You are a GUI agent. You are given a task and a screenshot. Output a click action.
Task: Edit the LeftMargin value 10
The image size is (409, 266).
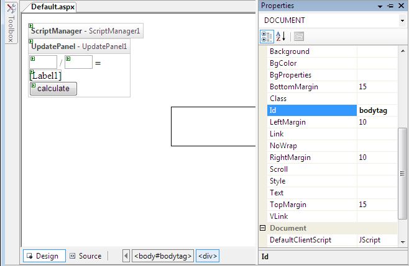click(377, 122)
